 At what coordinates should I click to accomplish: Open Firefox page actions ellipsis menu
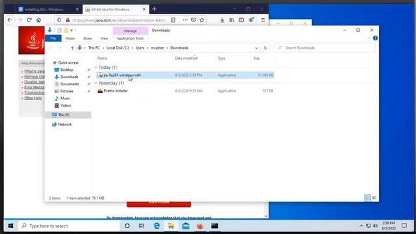click(185, 20)
